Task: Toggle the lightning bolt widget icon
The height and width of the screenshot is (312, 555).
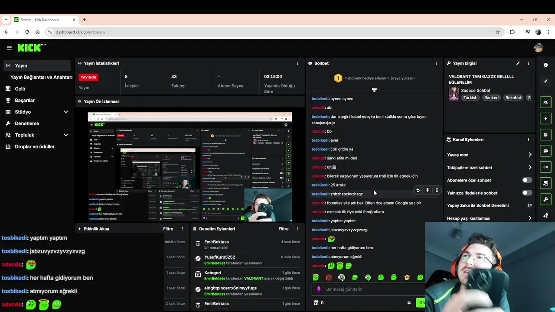Action: click(545, 118)
